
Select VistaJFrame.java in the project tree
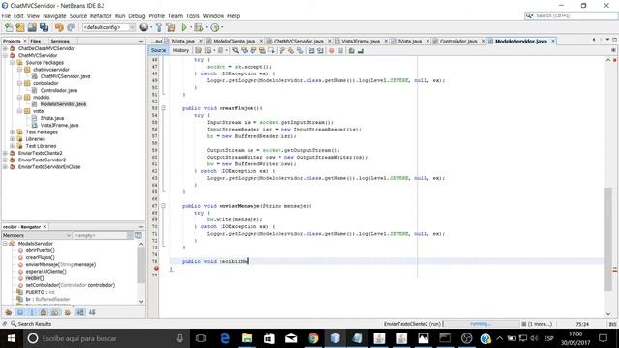click(x=59, y=125)
